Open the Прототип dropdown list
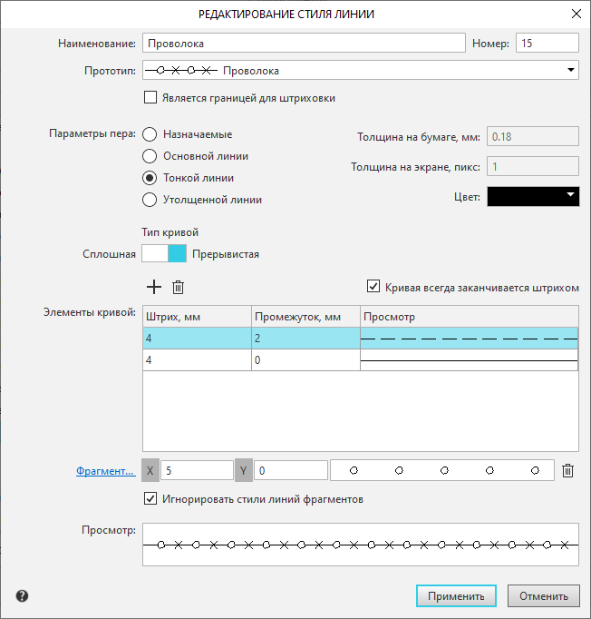 (570, 70)
